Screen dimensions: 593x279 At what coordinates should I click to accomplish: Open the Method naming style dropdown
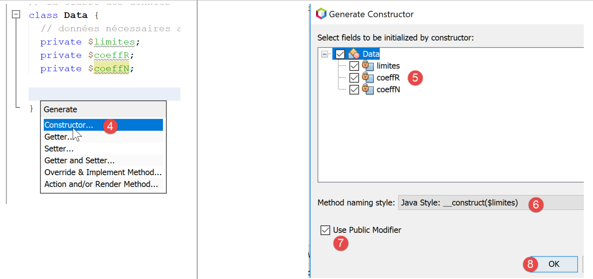(x=490, y=203)
